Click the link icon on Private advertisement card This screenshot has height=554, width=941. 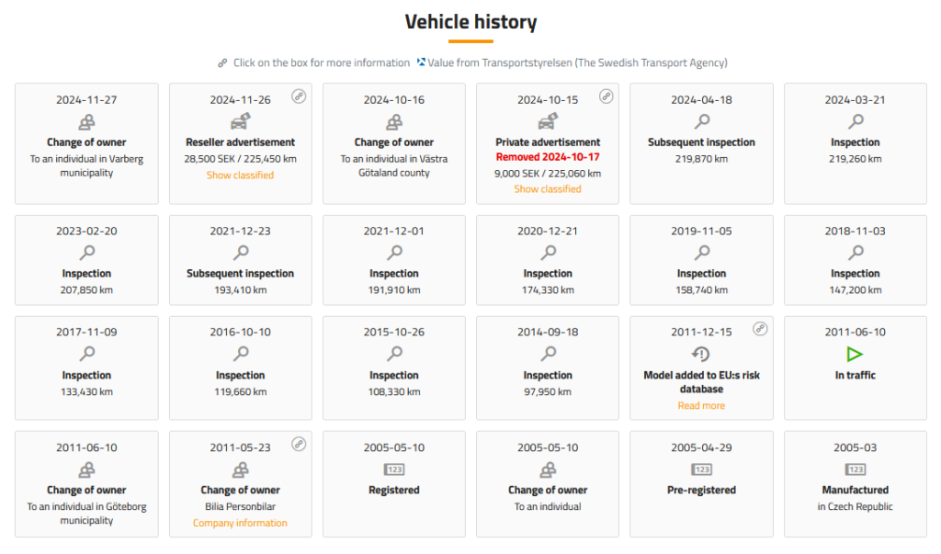(607, 96)
